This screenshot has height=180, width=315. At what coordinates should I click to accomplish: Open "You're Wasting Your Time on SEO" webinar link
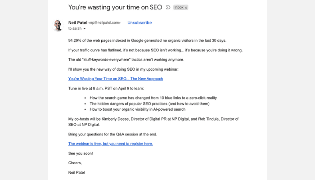[116, 79]
